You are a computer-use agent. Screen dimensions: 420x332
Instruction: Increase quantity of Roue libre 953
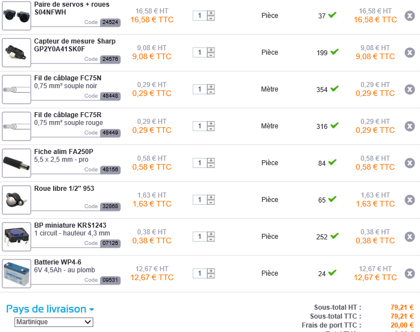pos(211,197)
